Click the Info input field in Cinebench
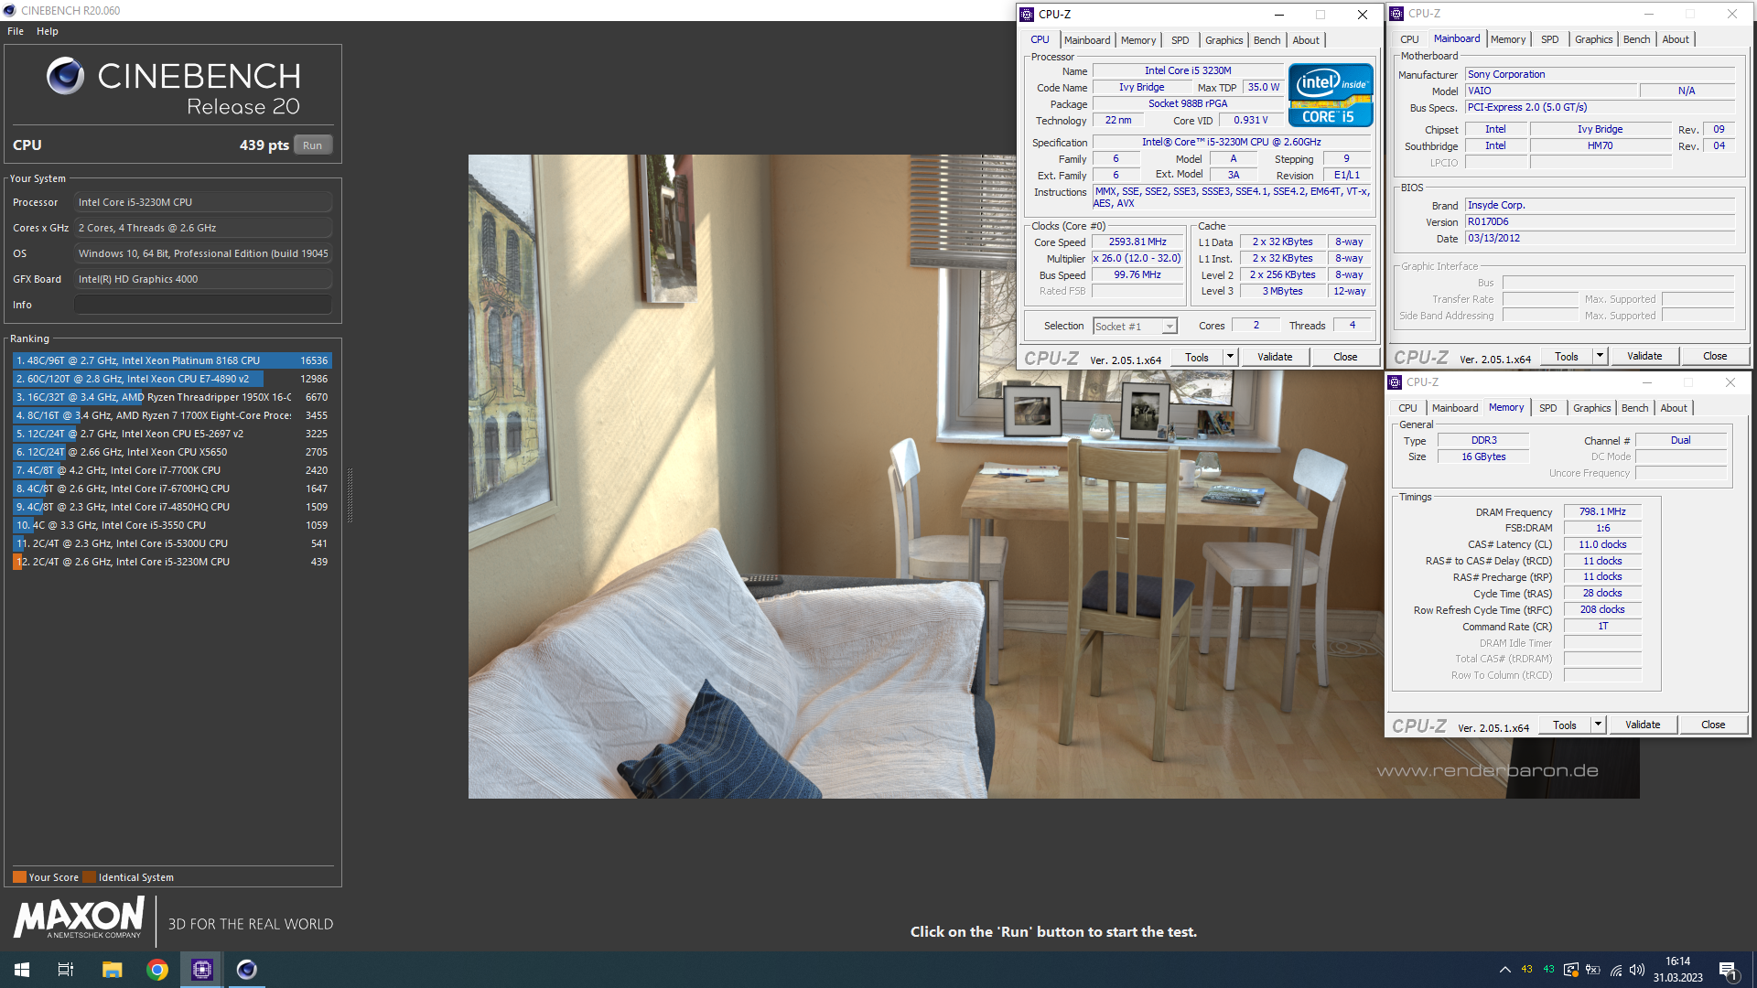The height and width of the screenshot is (988, 1757). click(203, 305)
